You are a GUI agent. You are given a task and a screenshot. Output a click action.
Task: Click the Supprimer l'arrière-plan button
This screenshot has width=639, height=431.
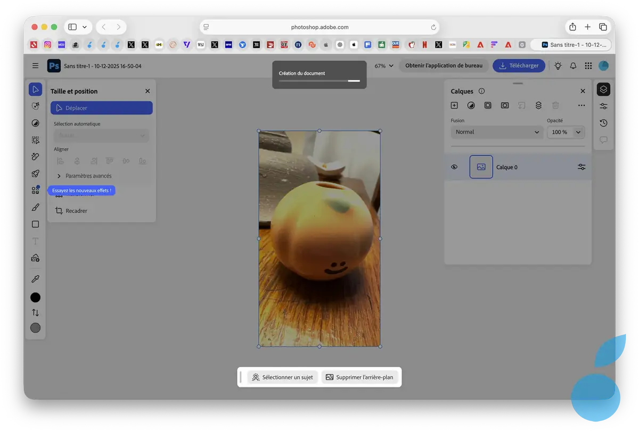pyautogui.click(x=361, y=377)
